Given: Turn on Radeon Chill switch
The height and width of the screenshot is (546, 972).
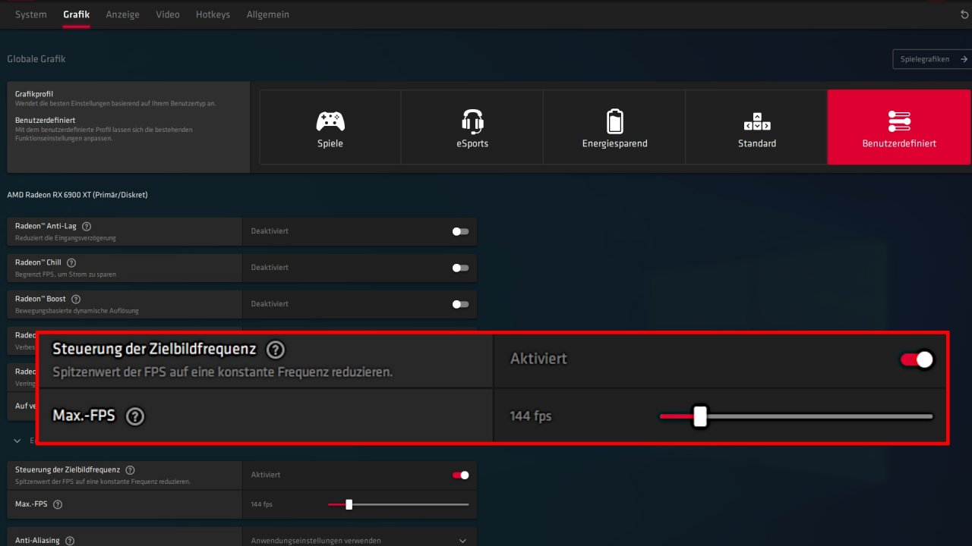Looking at the screenshot, I should point(460,268).
